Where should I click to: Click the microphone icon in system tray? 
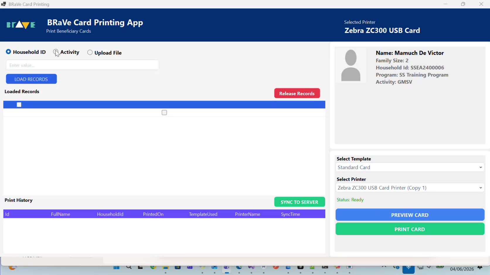click(x=409, y=269)
